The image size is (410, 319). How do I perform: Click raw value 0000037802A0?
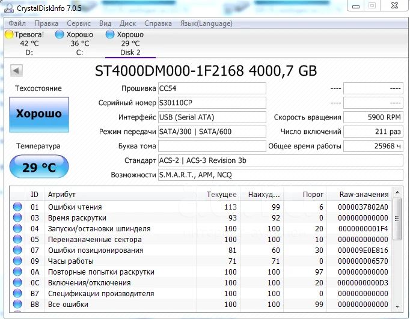tap(363, 207)
